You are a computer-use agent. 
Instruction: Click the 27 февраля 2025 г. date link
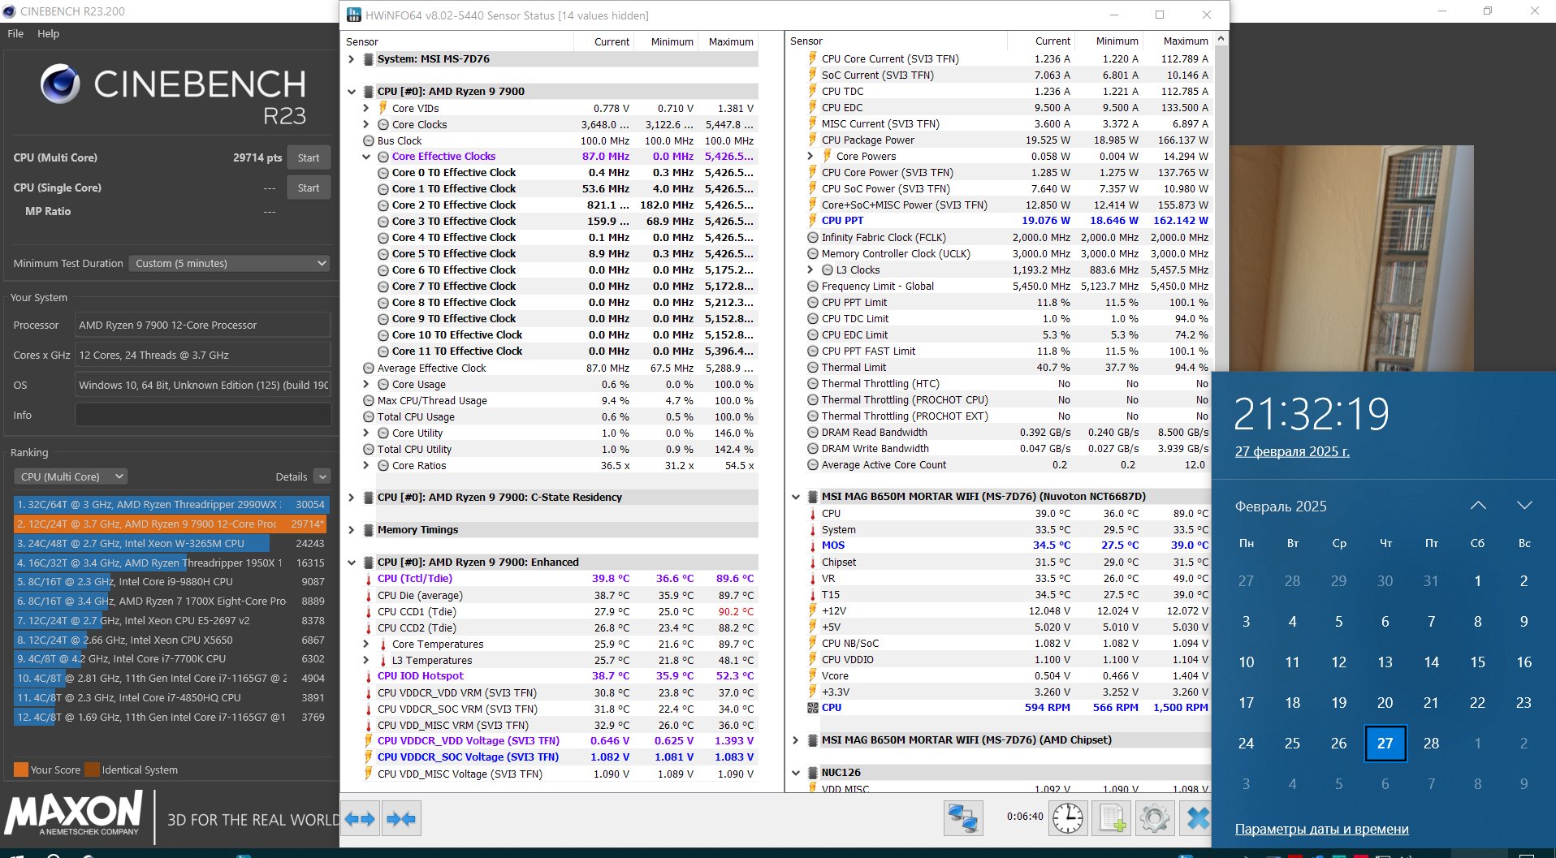(x=1292, y=451)
